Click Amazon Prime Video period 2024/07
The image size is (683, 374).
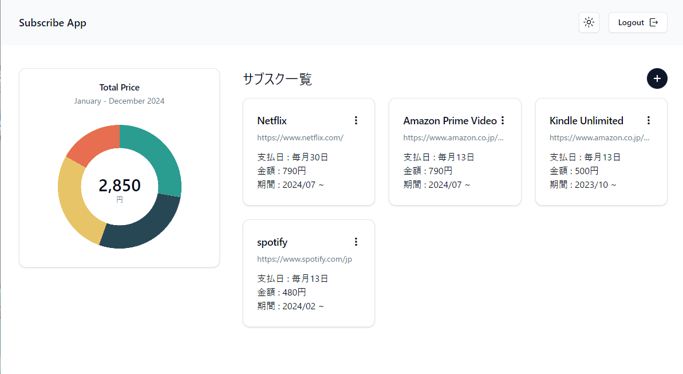click(445, 185)
